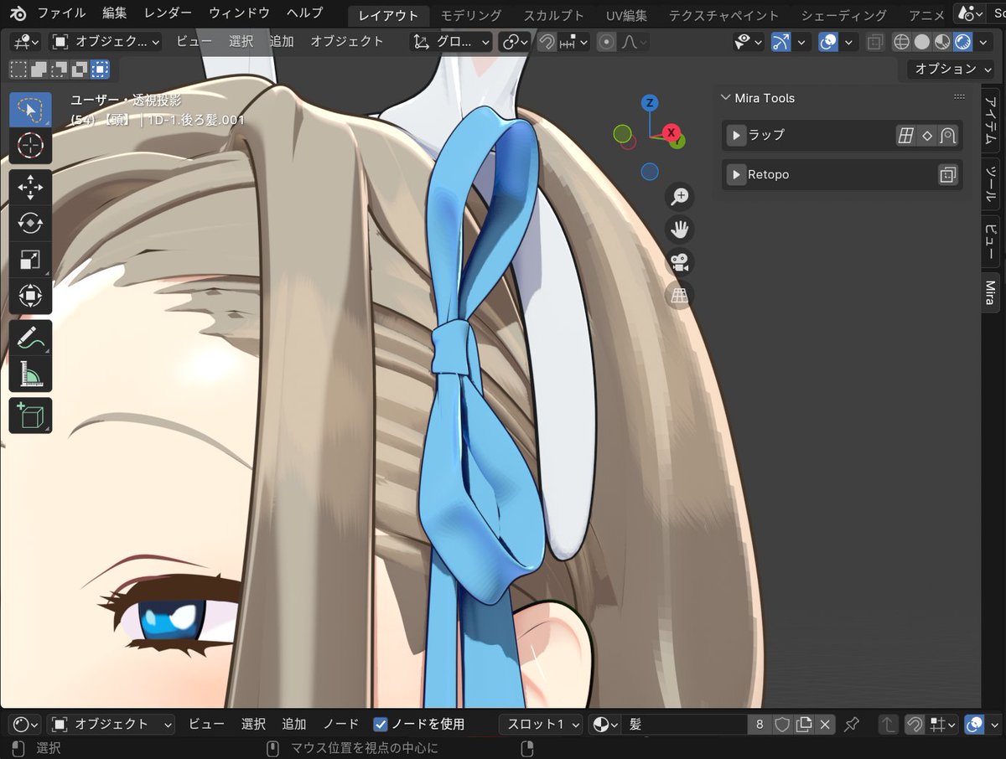Select the Transform tool
Viewport: 1006px width, 759px height.
(x=30, y=296)
